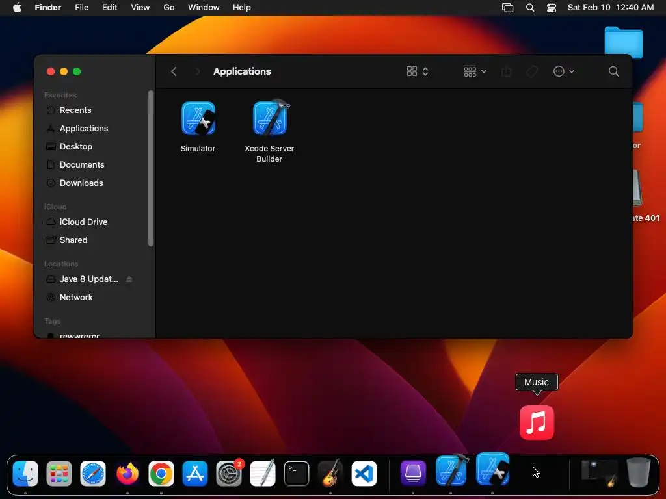Screen dimensions: 666x499
Task: Click the Share toolbar button
Action: [x=506, y=71]
